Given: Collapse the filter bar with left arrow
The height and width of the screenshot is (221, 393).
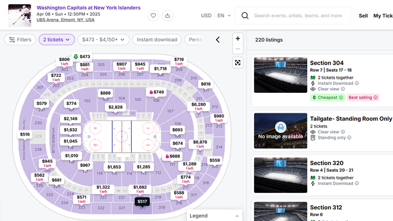Looking at the screenshot, I should click(x=218, y=39).
